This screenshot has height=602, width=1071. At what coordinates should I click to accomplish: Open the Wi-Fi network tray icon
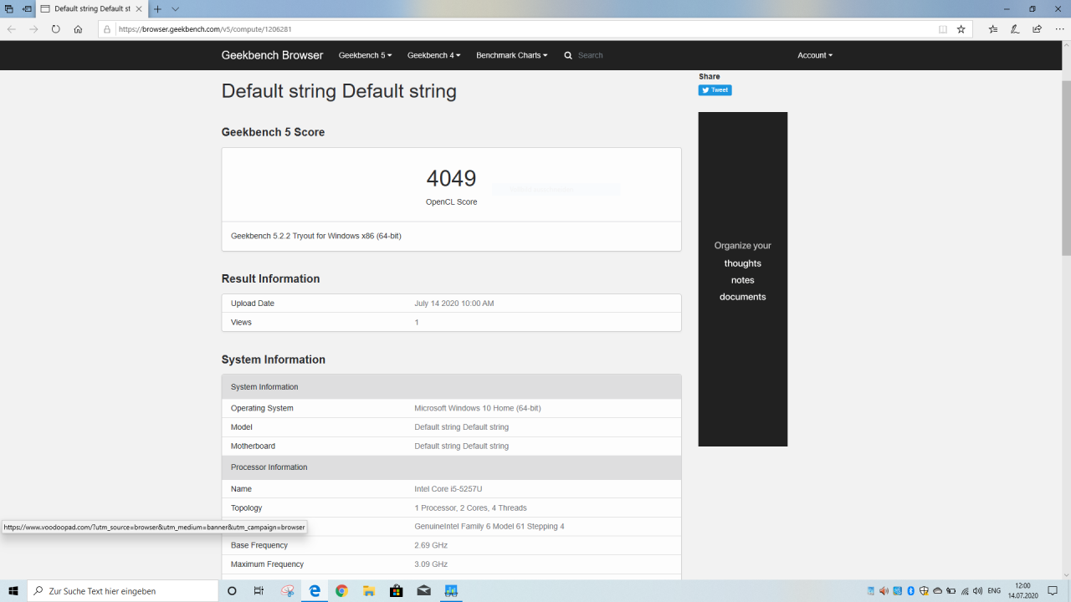[x=964, y=591]
